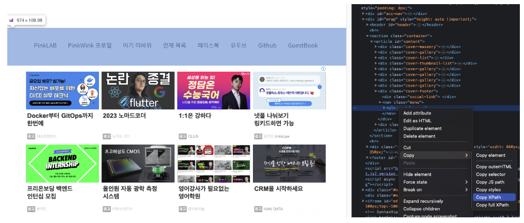Select Copy outerHTML
Viewport: 524px width, 223px height.
pos(494,167)
